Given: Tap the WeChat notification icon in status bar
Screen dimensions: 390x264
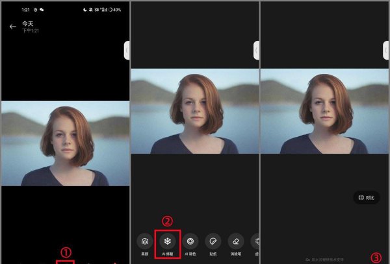Looking at the screenshot, I should pyautogui.click(x=42, y=10).
